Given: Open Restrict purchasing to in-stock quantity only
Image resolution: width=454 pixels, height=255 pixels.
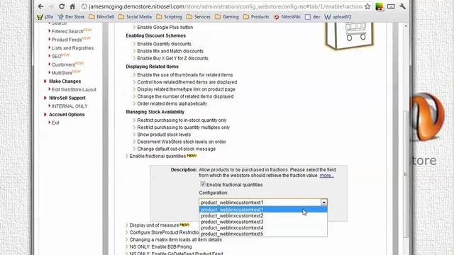Looking at the screenshot, I should [x=182, y=120].
